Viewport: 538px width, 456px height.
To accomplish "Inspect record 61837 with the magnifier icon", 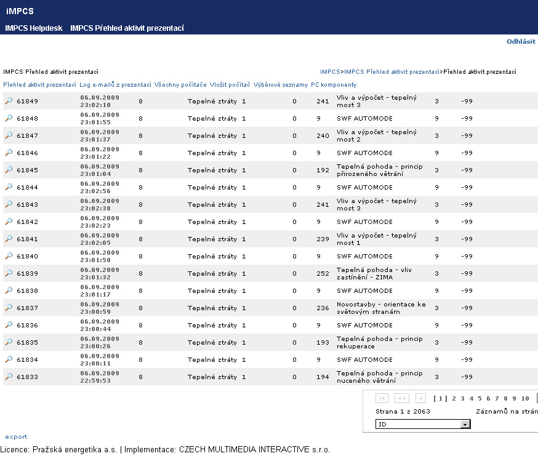I will click(x=9, y=308).
